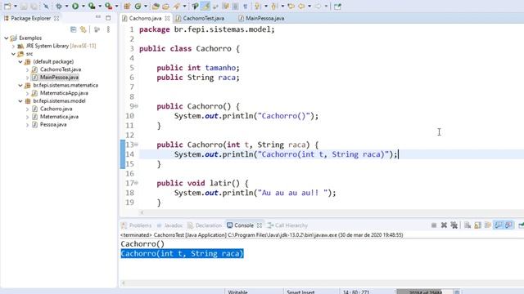This screenshot has height=294, width=524.
Task: Click the Coverage launch icon
Action: pyautogui.click(x=91, y=6)
